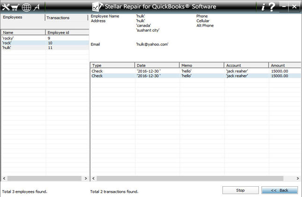The image size is (302, 197).
Task: Minimize the Stellar Repair window
Action: (x=284, y=7)
